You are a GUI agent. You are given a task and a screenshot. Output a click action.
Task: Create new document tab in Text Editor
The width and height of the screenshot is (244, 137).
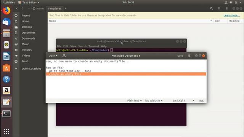point(64,56)
